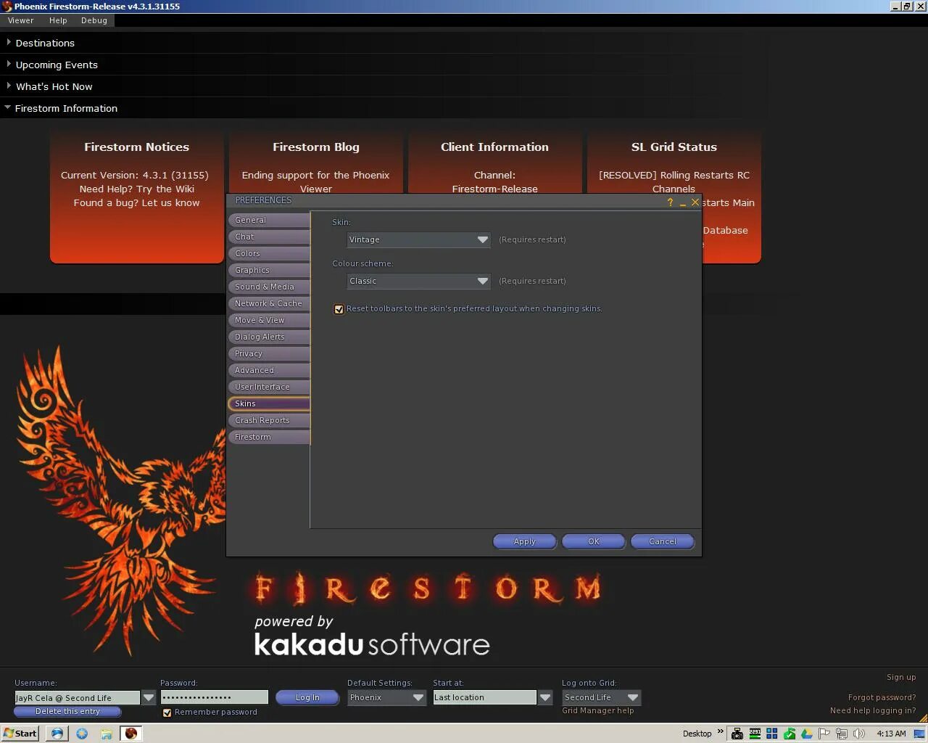Click the camera tray icon
Screen dimensions: 928x743
[737, 734]
